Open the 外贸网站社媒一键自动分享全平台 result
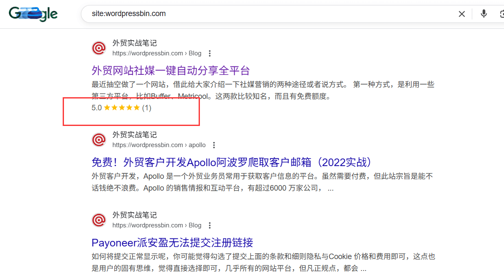The image size is (504, 276). point(171,70)
